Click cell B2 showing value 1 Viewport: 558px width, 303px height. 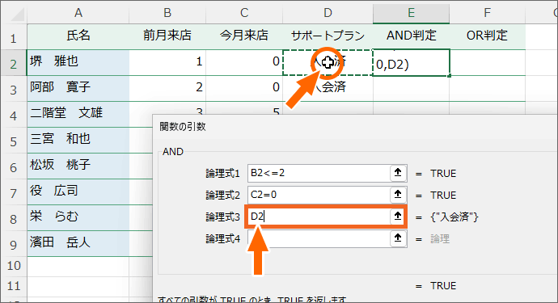click(x=167, y=63)
